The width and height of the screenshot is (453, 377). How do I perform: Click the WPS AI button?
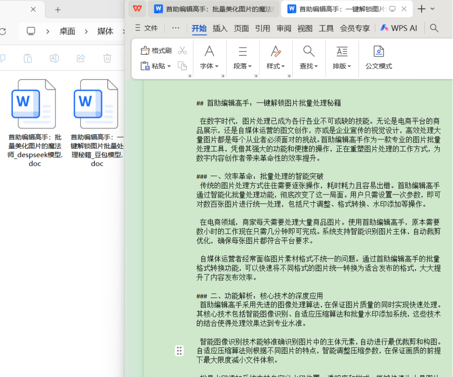click(x=399, y=28)
